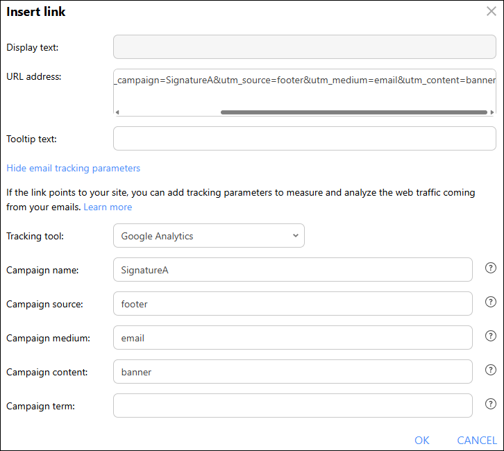Click the URL horizontal scrollbar thumb
504x451 pixels.
point(354,112)
